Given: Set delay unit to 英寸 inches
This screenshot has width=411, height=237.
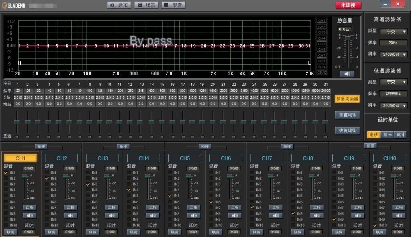Looking at the screenshot, I should [401, 135].
